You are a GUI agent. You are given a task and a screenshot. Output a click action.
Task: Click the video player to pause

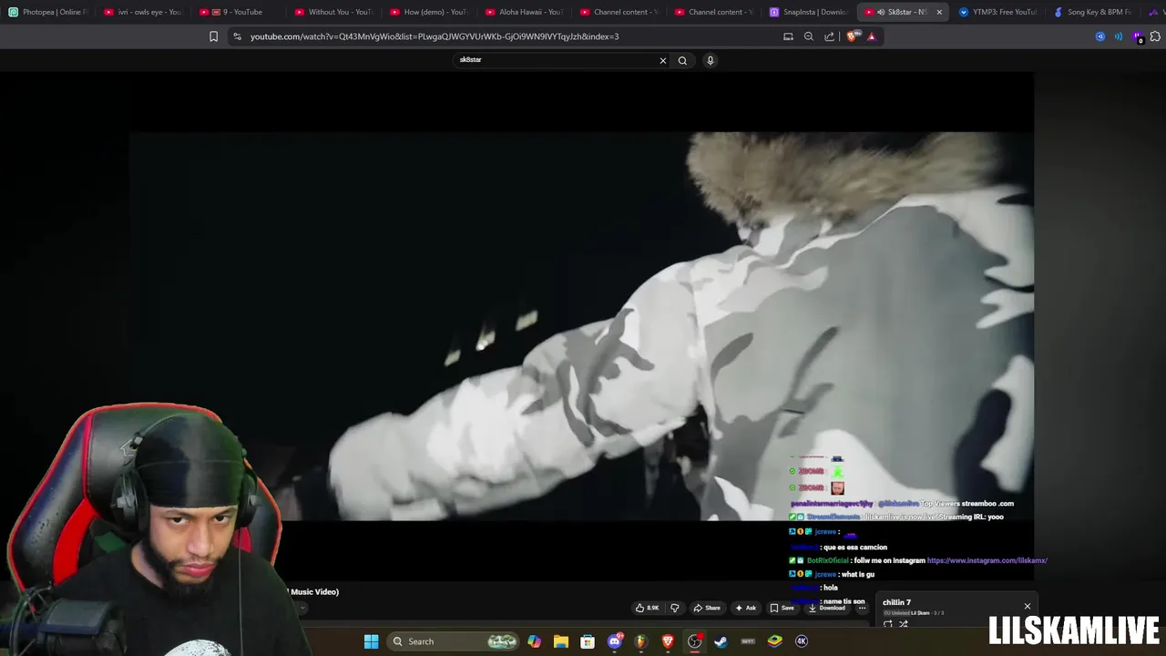point(580,326)
